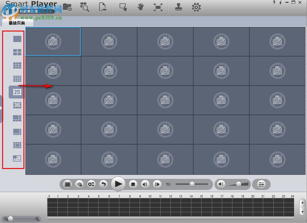Mute audio with speaker icon

coord(221,184)
